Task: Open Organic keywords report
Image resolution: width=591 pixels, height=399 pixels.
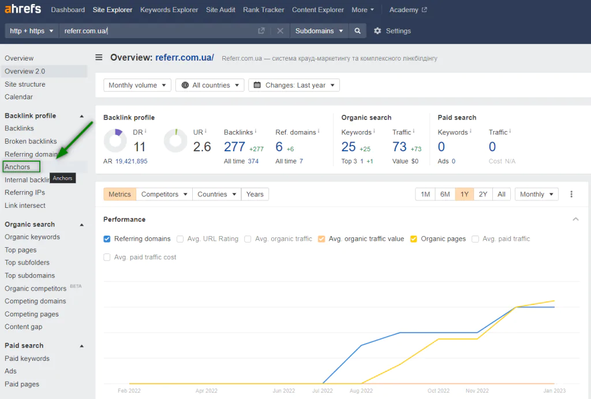Action: tap(32, 237)
